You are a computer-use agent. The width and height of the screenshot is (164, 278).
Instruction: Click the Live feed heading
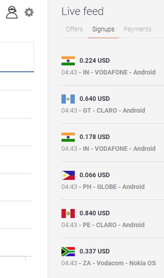coord(82,11)
